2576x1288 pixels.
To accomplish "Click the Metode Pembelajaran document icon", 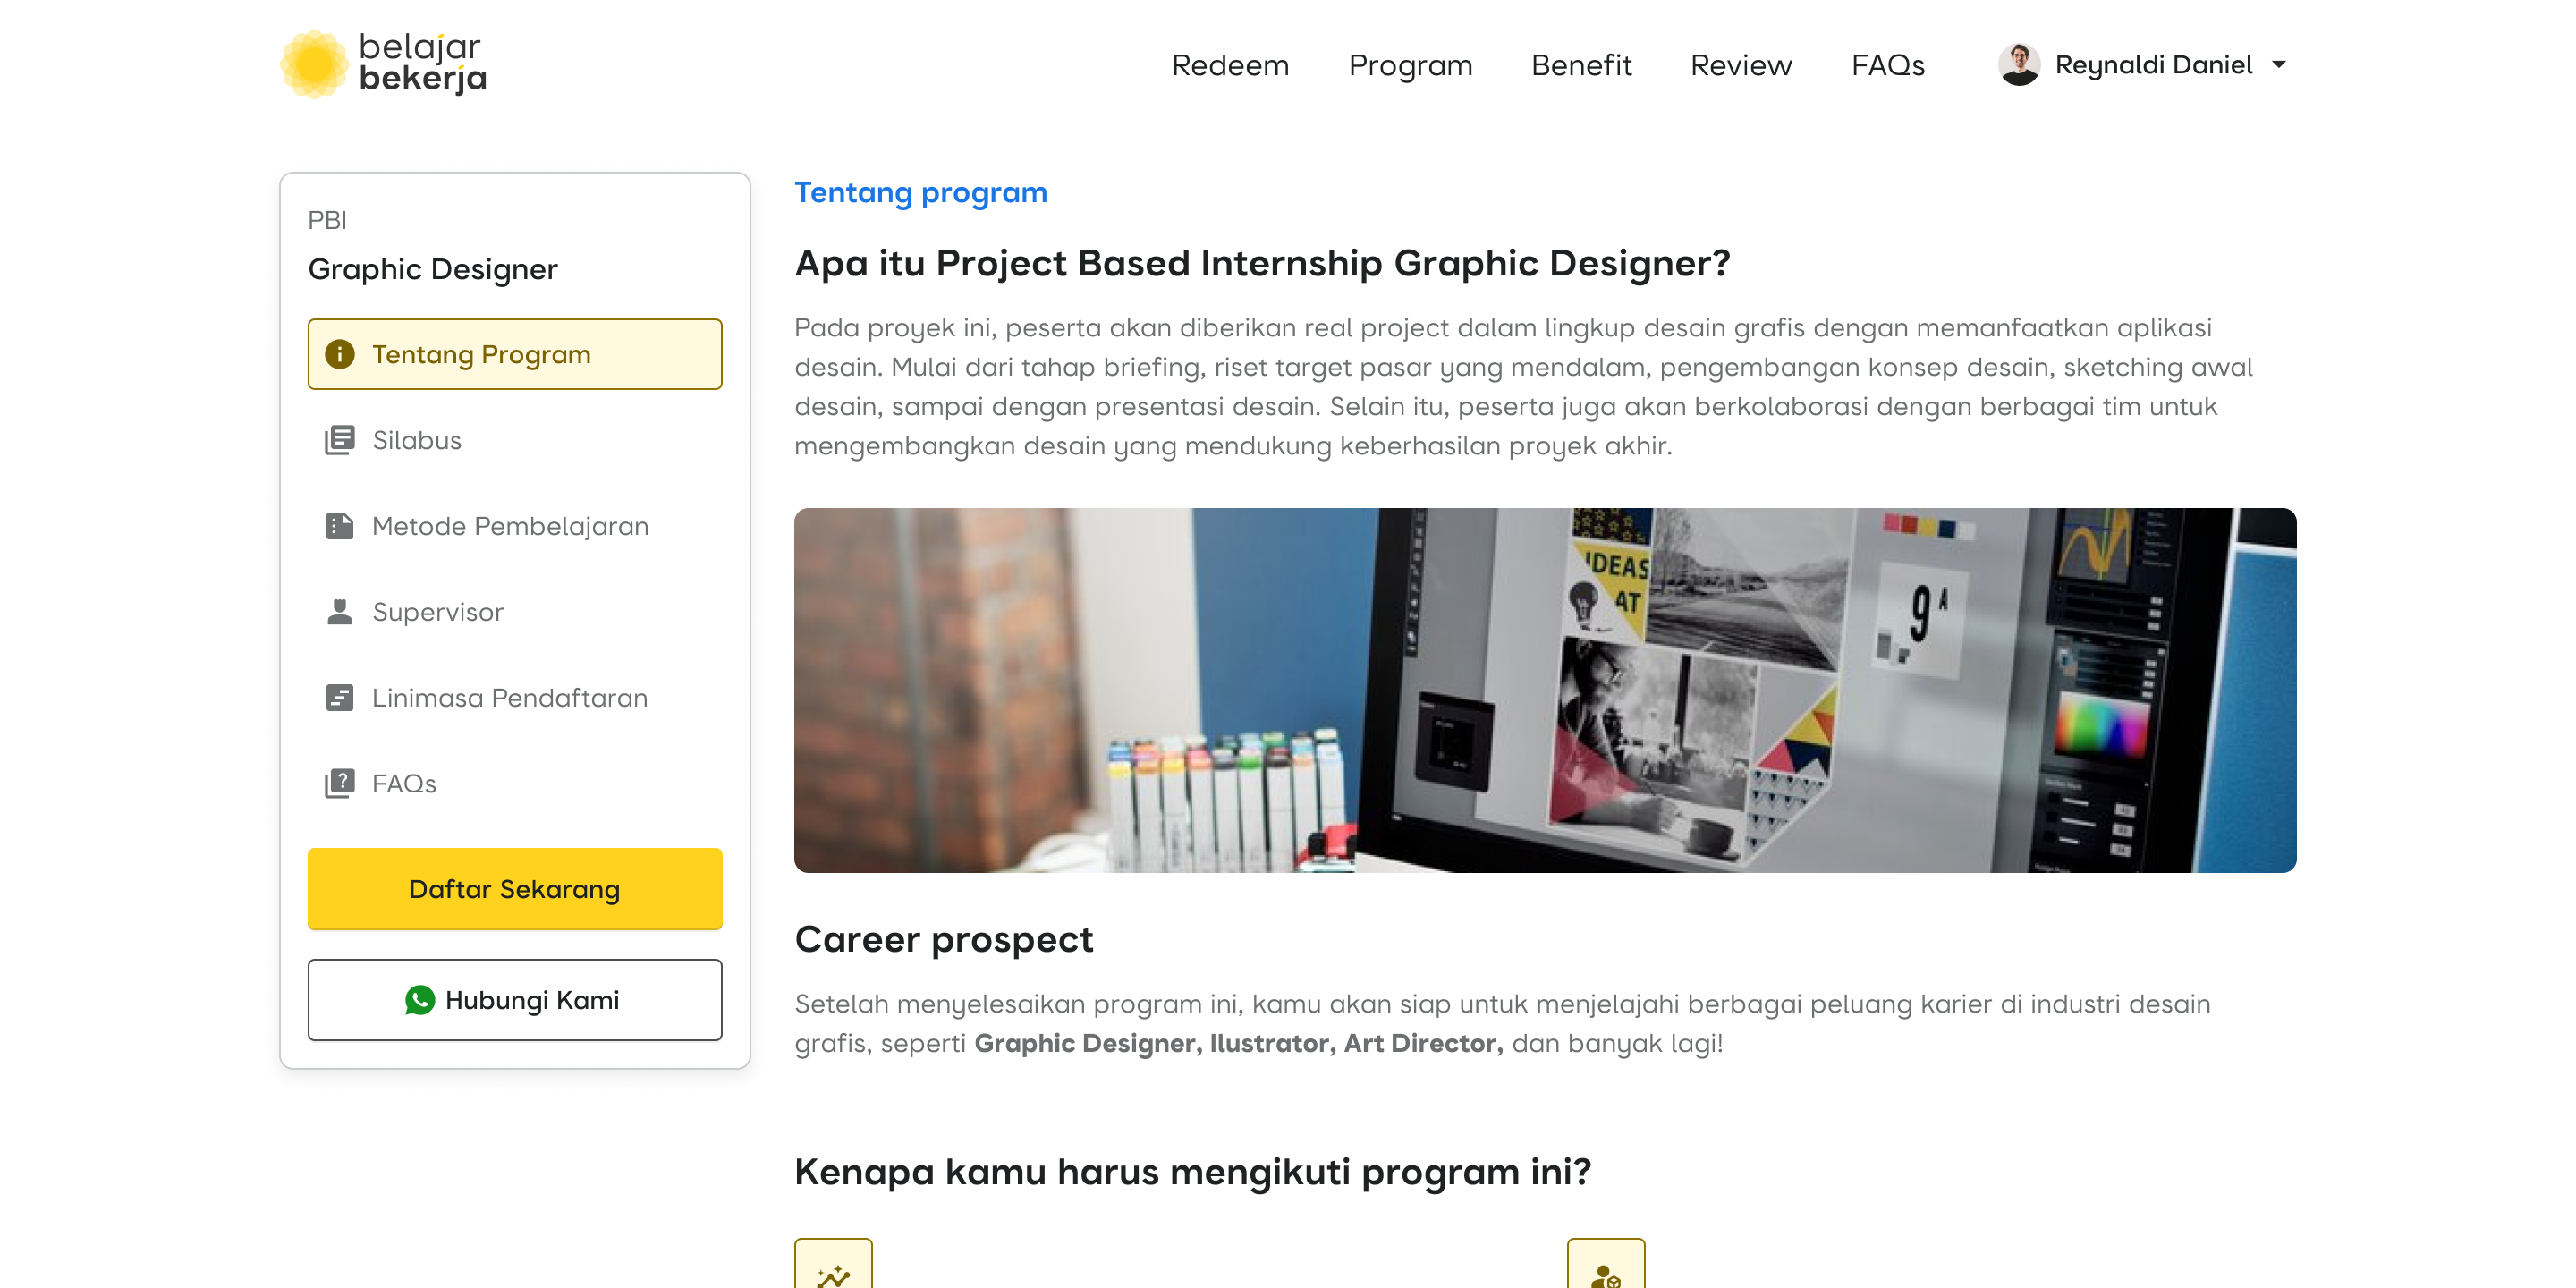I will pyautogui.click(x=339, y=526).
